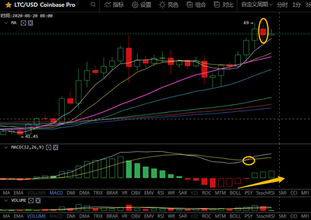Screen dimensions: 311x220
Task: Click the LTC/USD Coinbase Pro pair title
Action: coord(45,5)
